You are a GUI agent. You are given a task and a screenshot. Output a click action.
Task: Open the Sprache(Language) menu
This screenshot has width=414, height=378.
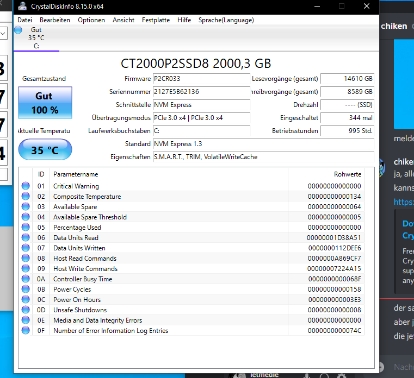click(x=226, y=20)
